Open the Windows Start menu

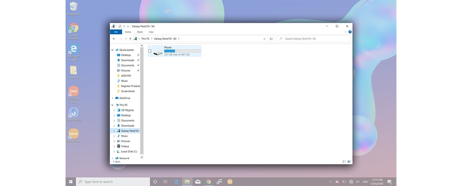(71, 182)
